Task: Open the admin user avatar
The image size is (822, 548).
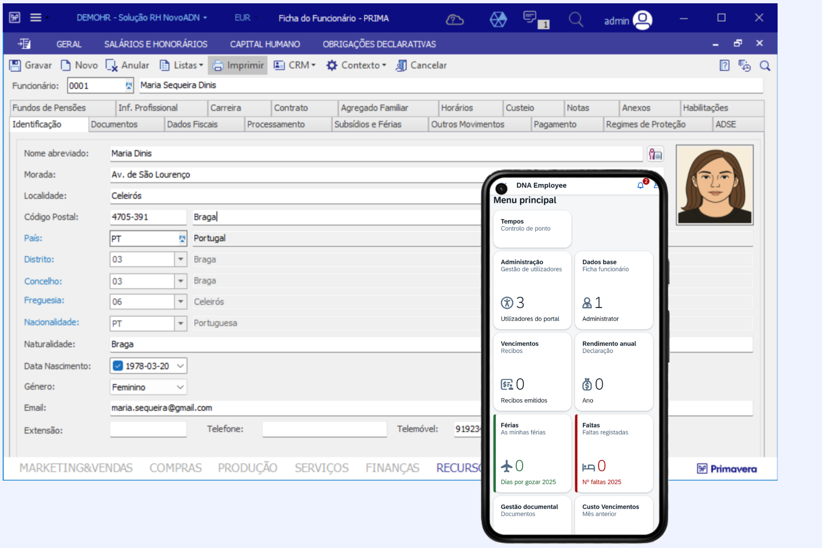Action: click(643, 20)
